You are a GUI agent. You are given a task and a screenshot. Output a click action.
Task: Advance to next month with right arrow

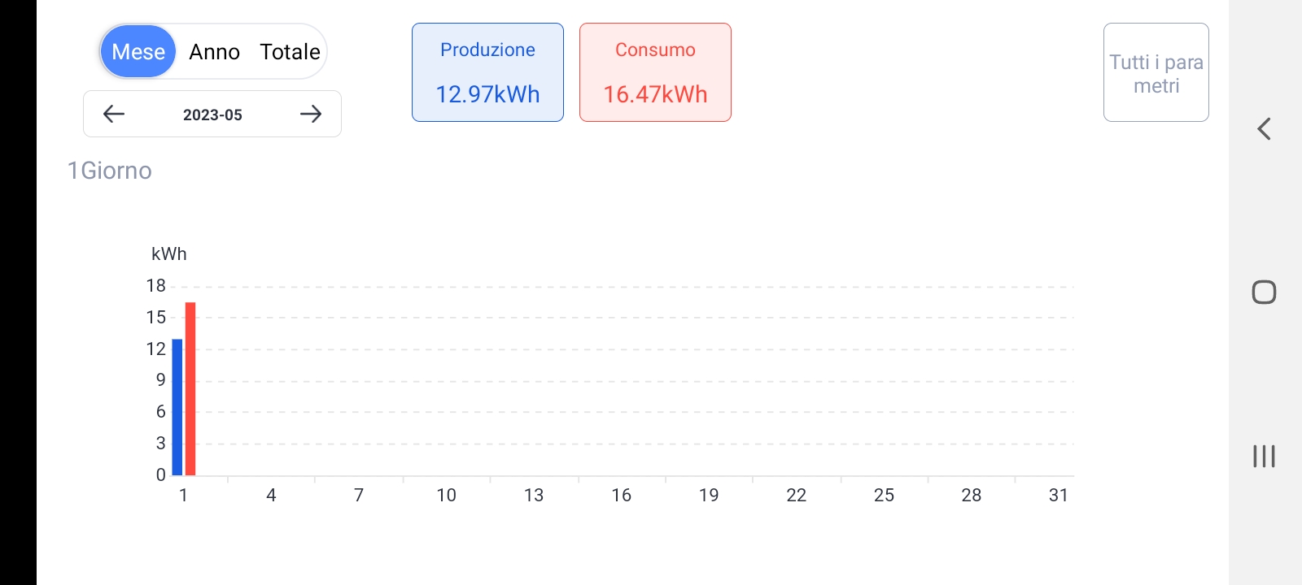(x=311, y=114)
